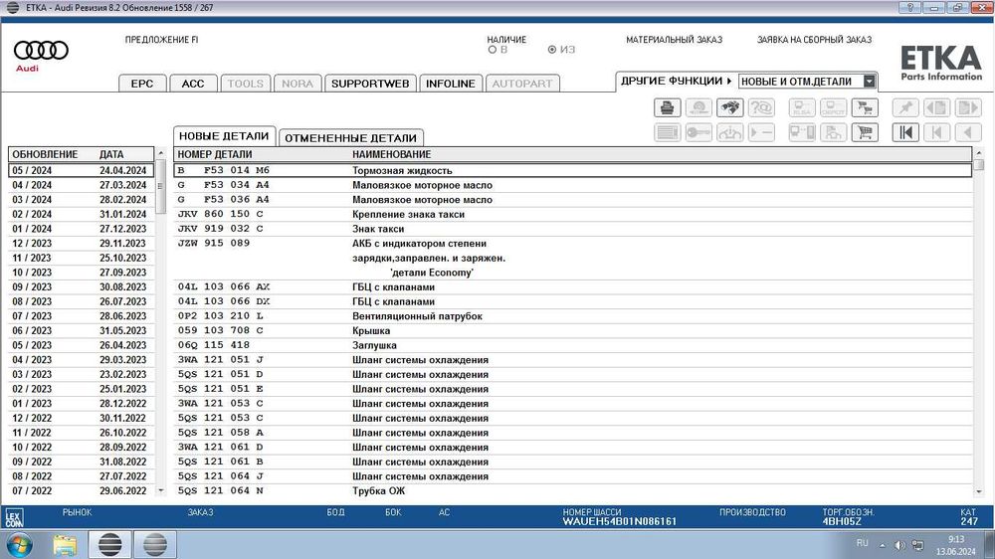Click the RU language indicator

point(862,543)
